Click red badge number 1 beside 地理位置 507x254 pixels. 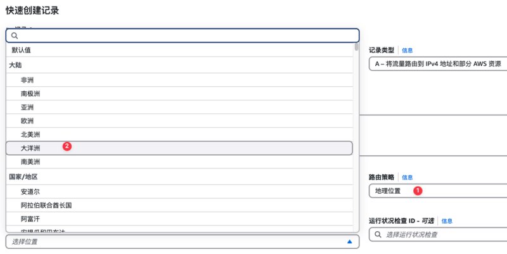418,191
